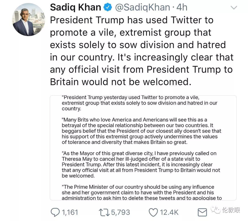Click the Sadiq Khan display name
Image resolution: width=248 pixels, height=221 pixels.
point(74,7)
